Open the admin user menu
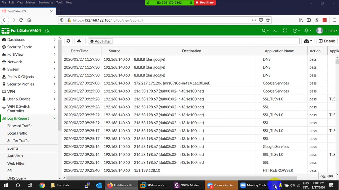339x190 pixels. 327,31
